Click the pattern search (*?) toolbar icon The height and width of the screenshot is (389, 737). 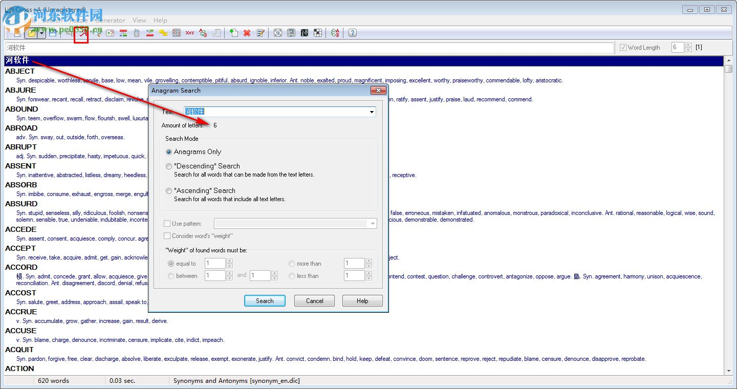click(110, 33)
